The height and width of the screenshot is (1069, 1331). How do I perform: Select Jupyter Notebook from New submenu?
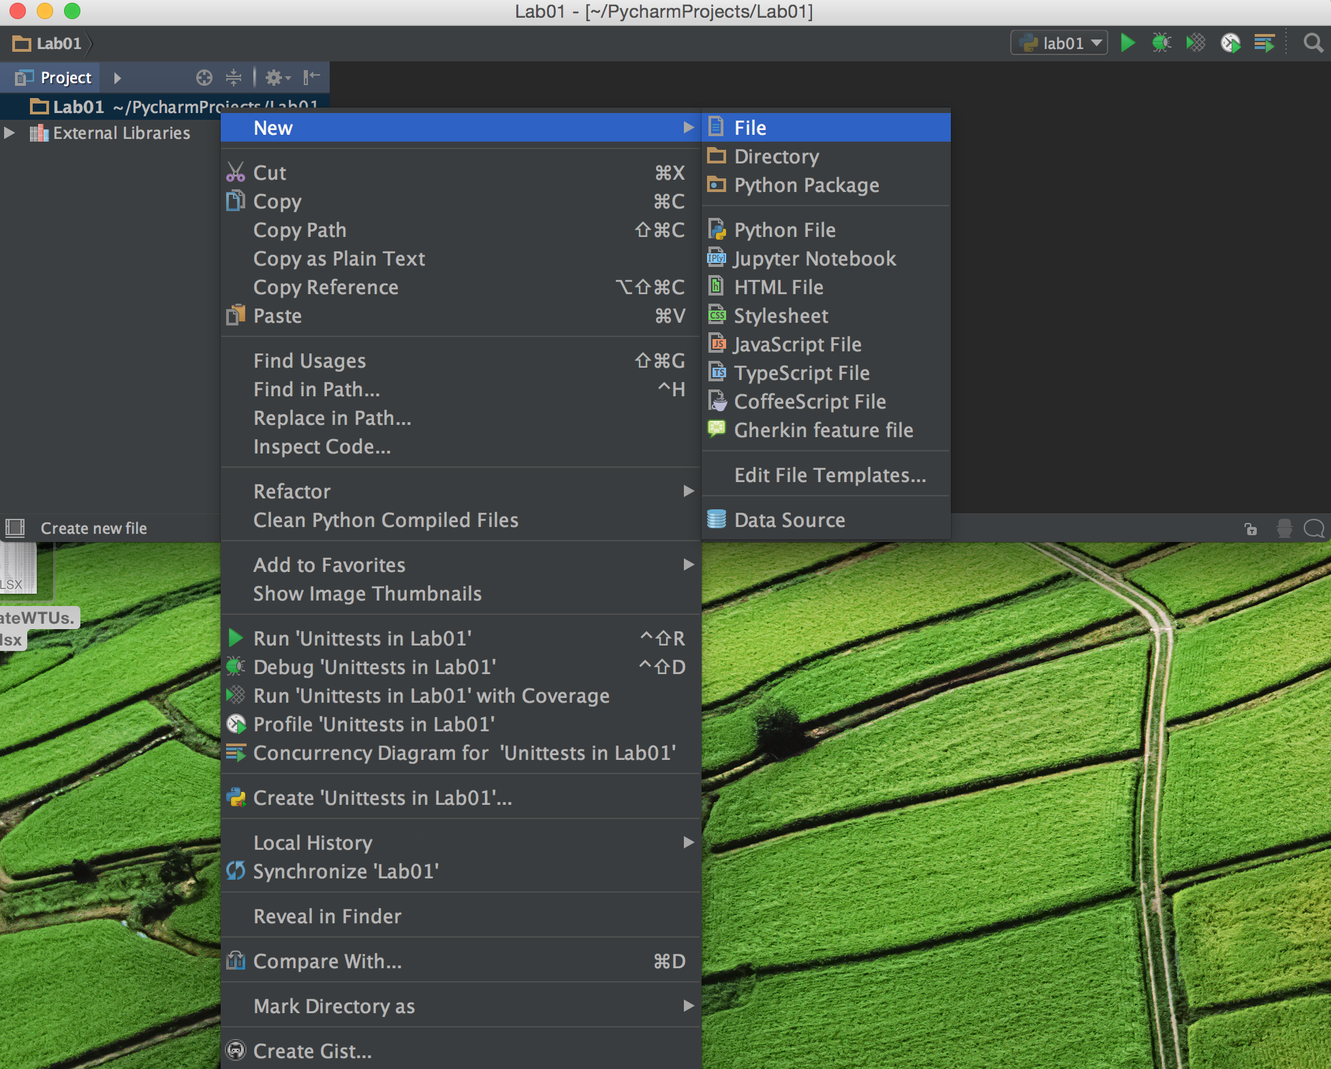[x=826, y=259]
